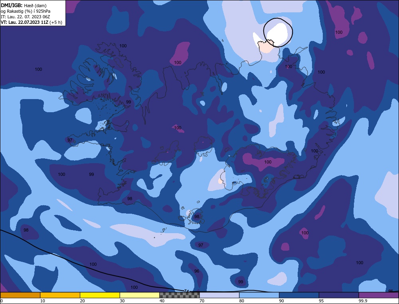The image size is (399, 304).
Task: Pick the light blue 80–90 legend swatch
Action: pos(259,295)
